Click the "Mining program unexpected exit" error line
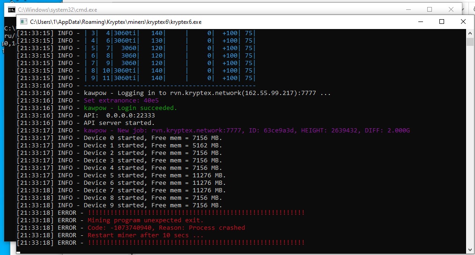The height and width of the screenshot is (255, 475). click(145, 220)
